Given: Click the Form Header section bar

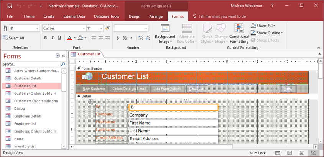Looking at the screenshot, I should 196,68.
